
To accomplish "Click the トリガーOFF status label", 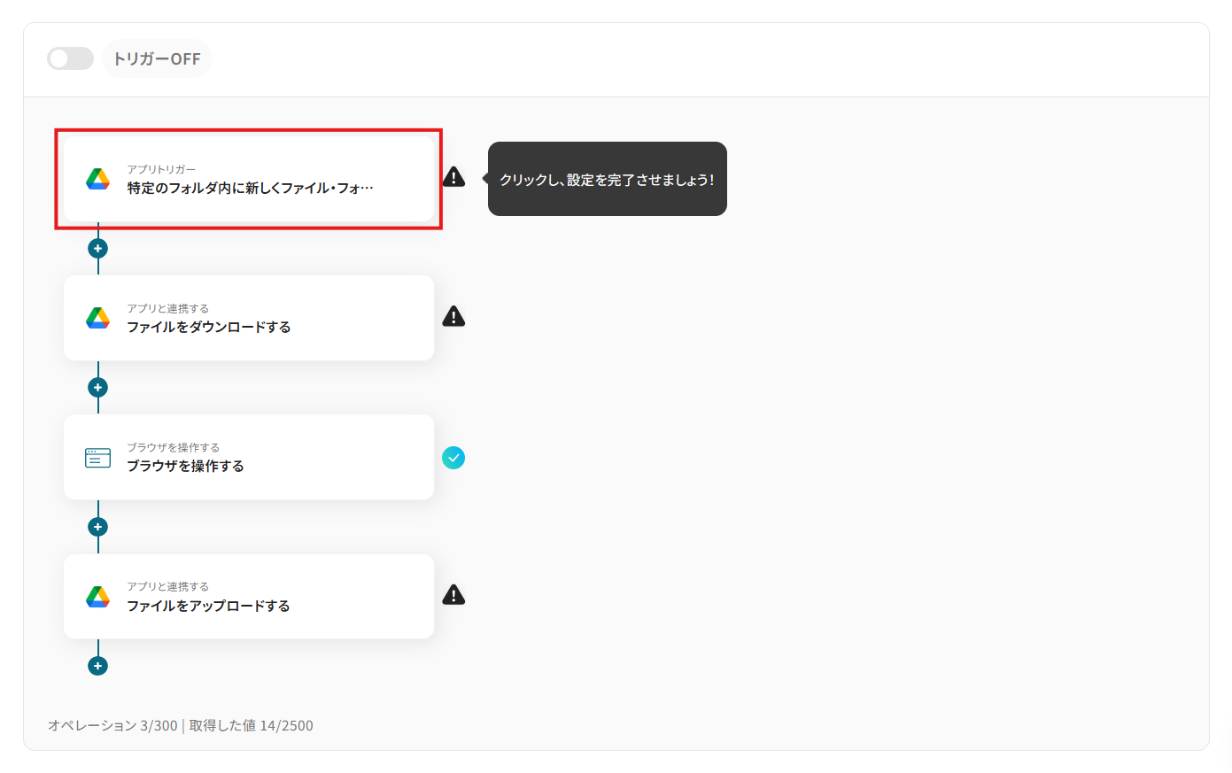I will [x=157, y=58].
